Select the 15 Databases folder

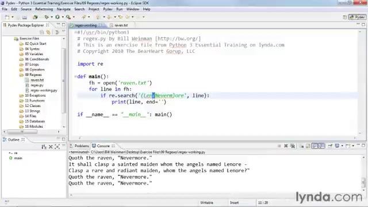click(34, 121)
